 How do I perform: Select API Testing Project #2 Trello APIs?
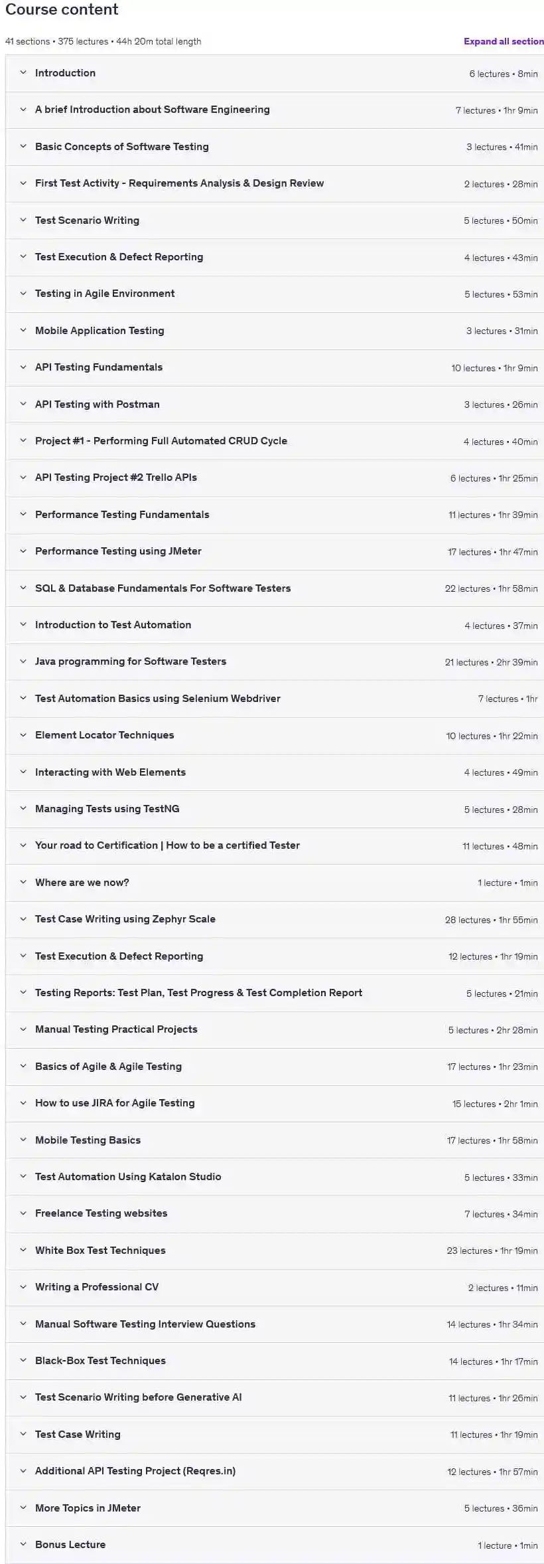pyautogui.click(x=116, y=478)
